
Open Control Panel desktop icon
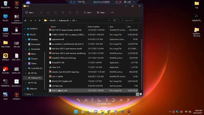pos(5,32)
